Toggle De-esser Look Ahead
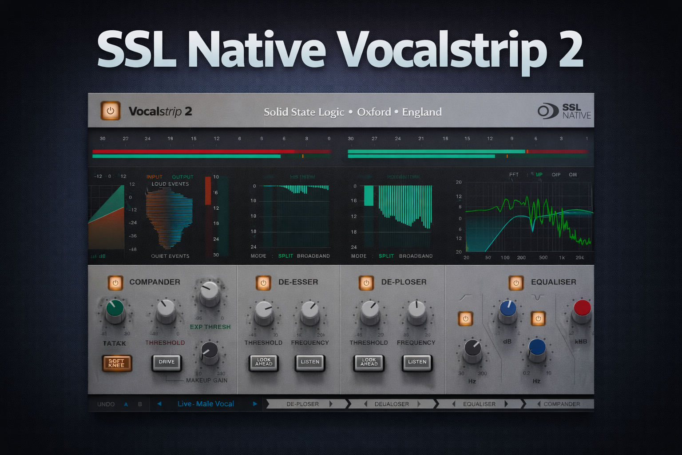This screenshot has width=682, height=455. [x=264, y=362]
